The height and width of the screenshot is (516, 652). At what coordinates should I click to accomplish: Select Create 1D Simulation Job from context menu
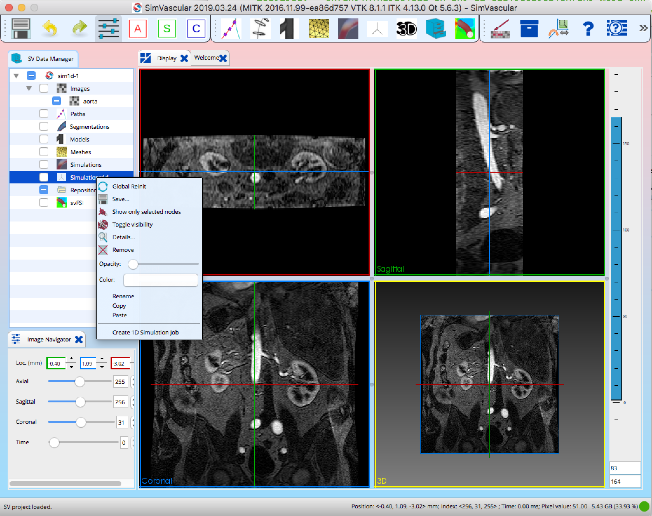click(145, 332)
